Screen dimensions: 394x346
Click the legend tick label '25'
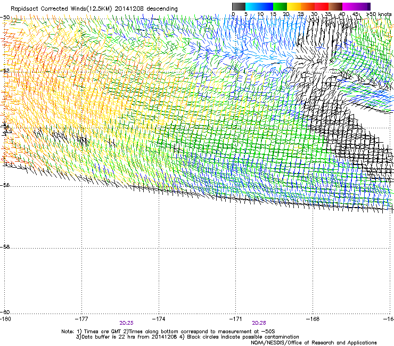point(300,14)
